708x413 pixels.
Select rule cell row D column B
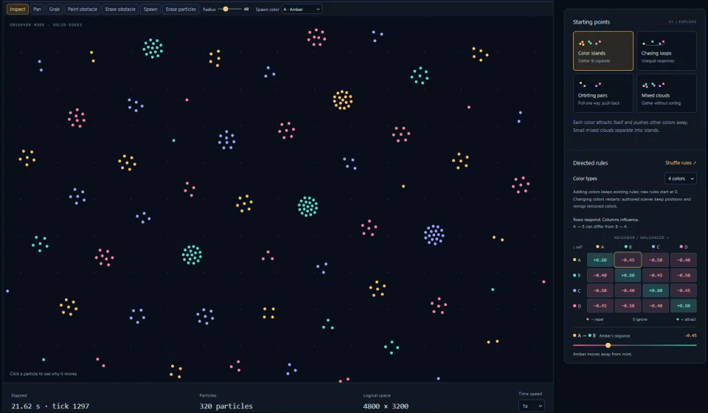(628, 305)
